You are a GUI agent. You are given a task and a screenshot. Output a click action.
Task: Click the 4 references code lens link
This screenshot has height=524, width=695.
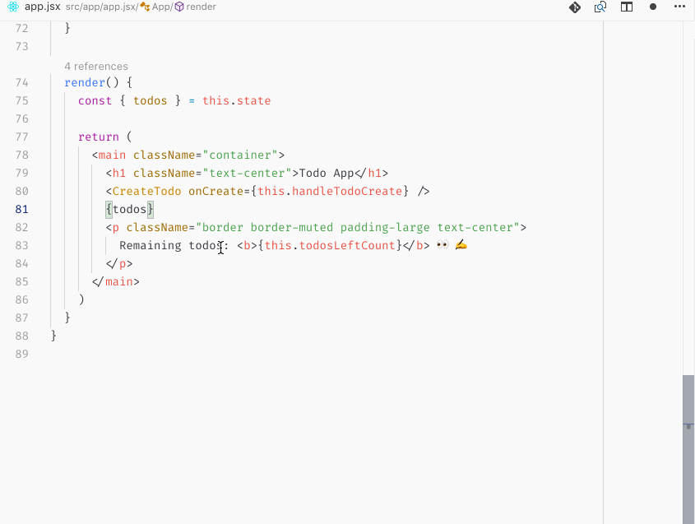(95, 66)
